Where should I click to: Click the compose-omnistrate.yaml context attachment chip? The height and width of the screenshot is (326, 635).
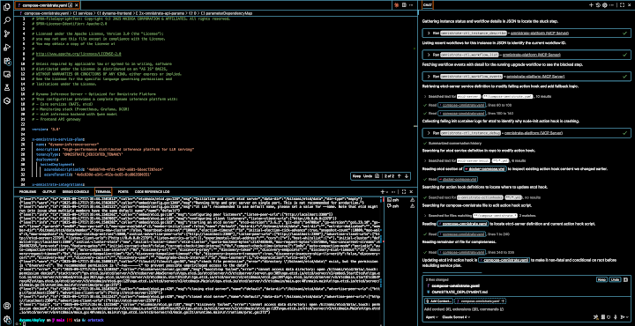481,301
